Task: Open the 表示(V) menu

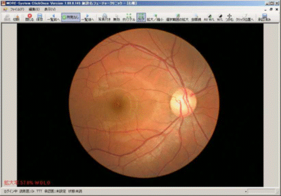Action: coord(50,9)
